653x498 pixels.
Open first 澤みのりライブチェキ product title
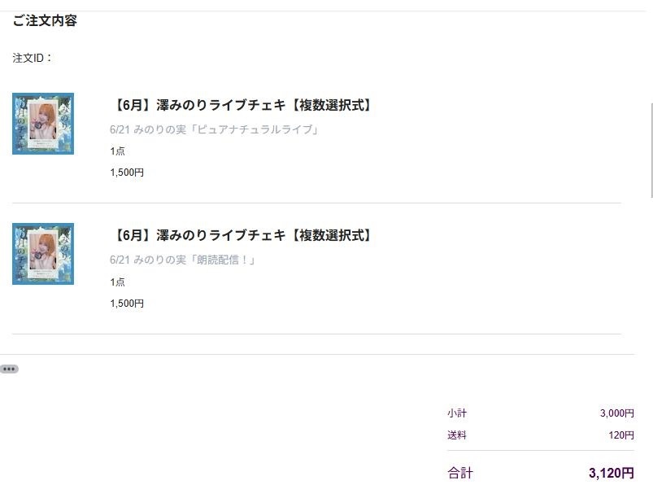(242, 105)
